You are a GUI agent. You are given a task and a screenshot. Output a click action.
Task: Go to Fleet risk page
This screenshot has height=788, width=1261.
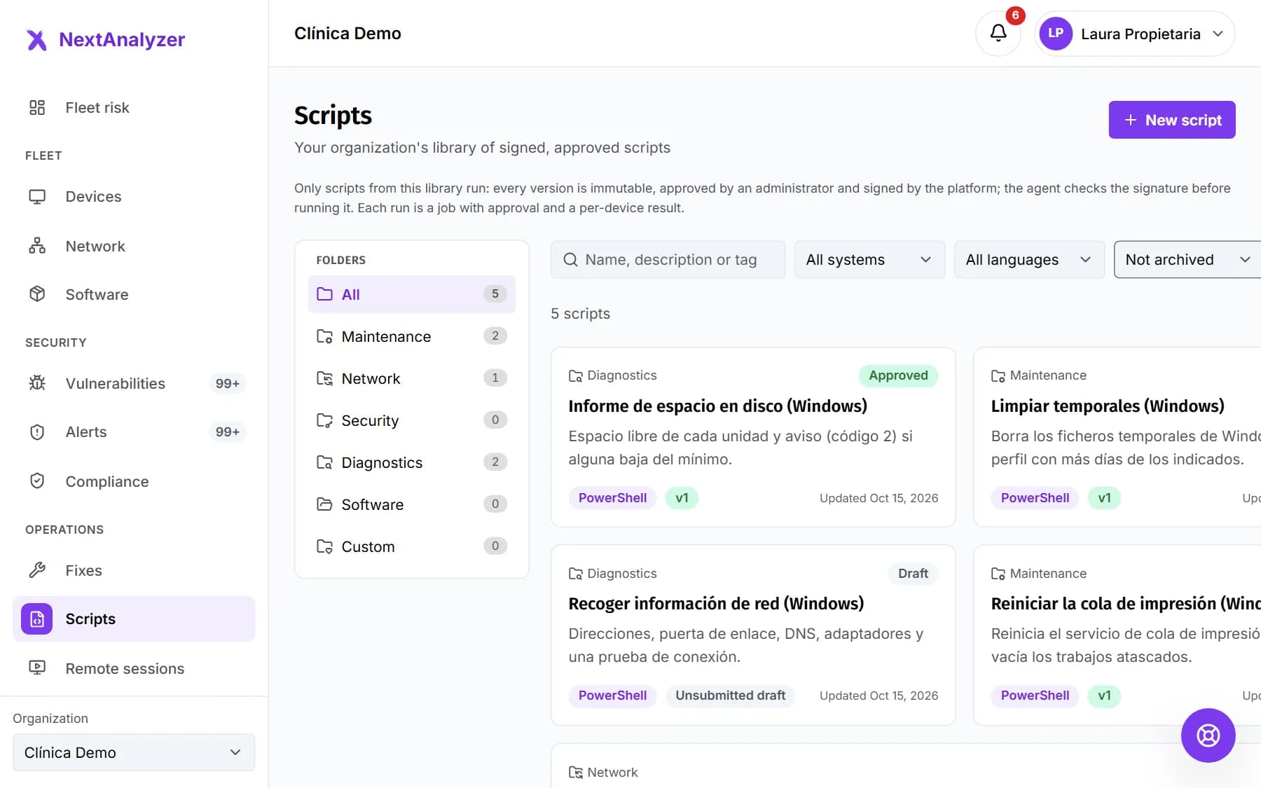coord(134,107)
